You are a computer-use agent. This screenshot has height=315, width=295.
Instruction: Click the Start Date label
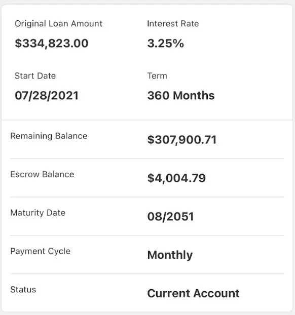click(35, 76)
